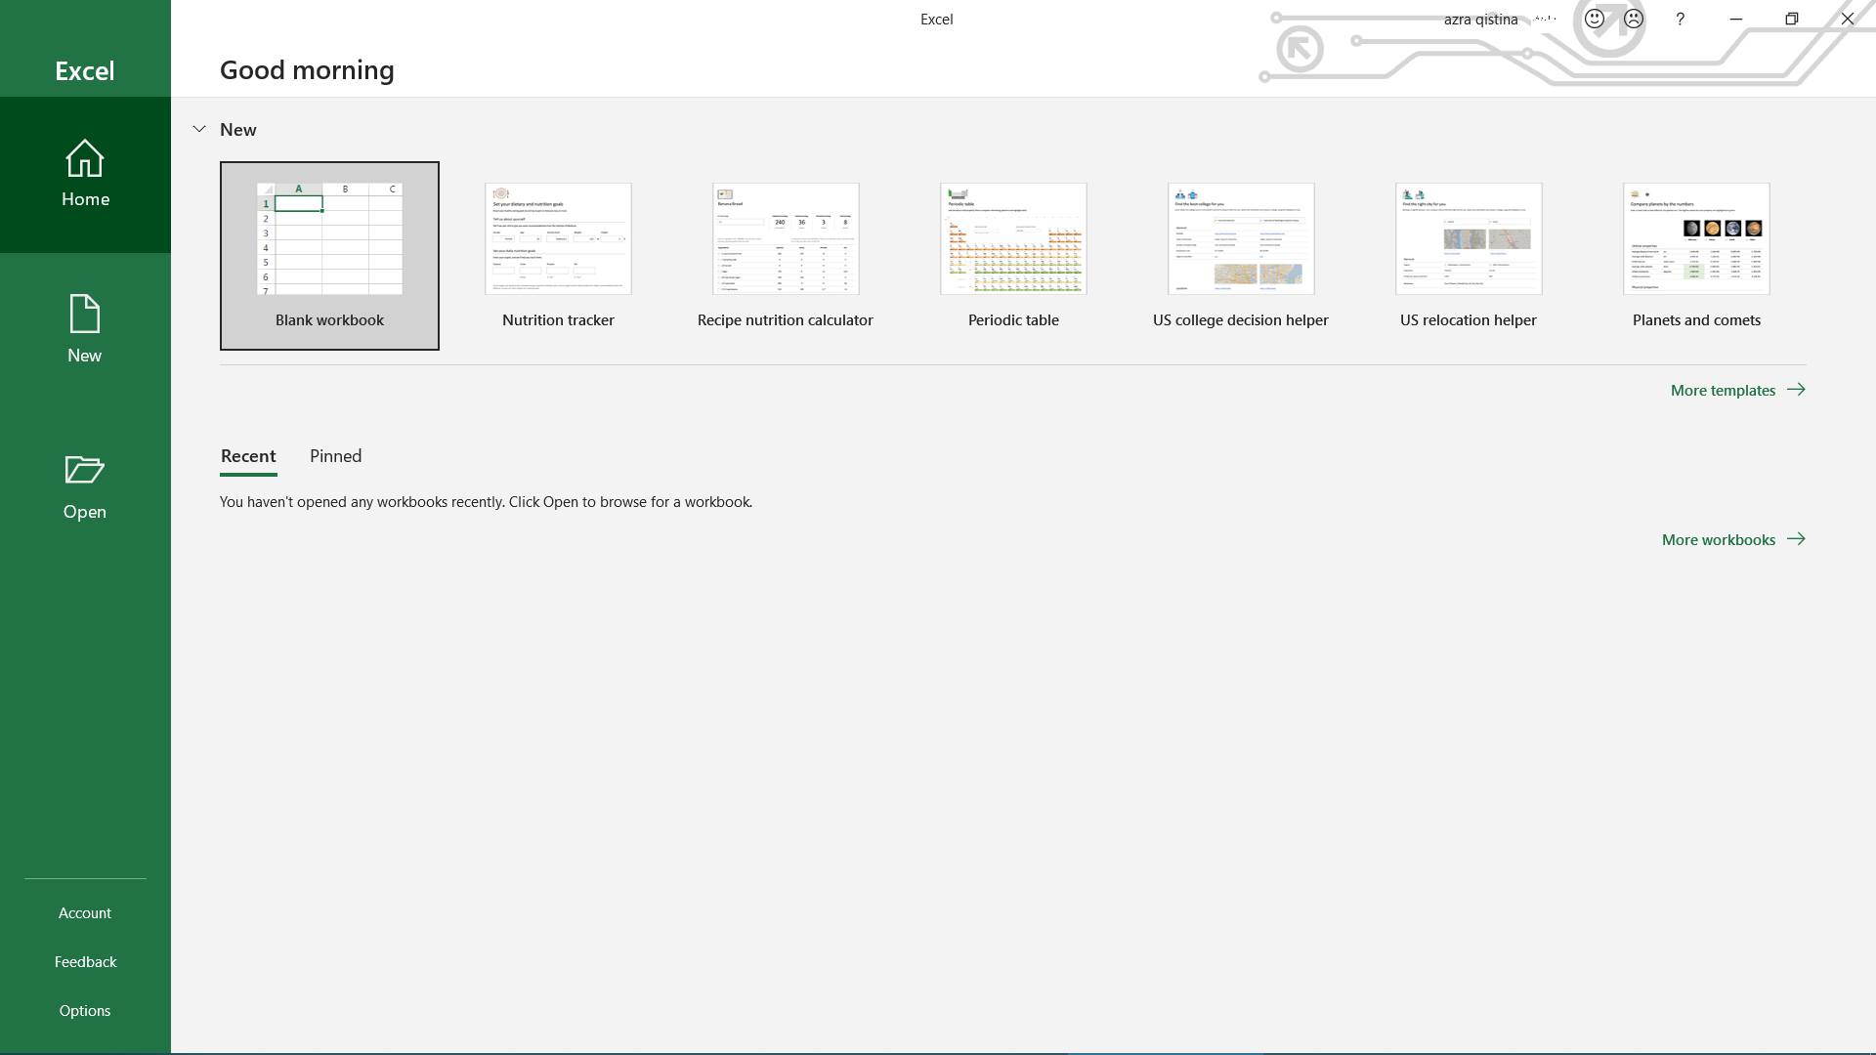This screenshot has width=1876, height=1055.
Task: Open the Nutrition tracker template
Action: tap(558, 256)
